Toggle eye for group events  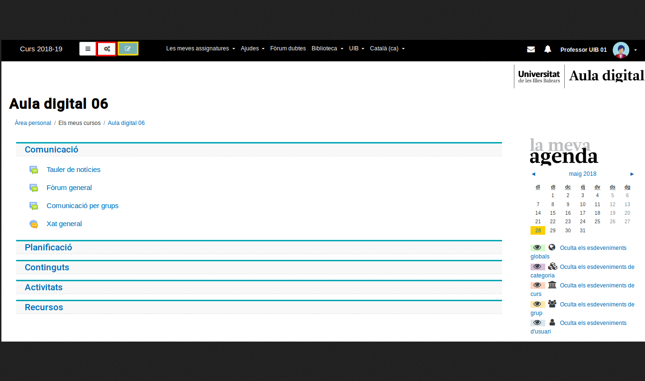538,304
